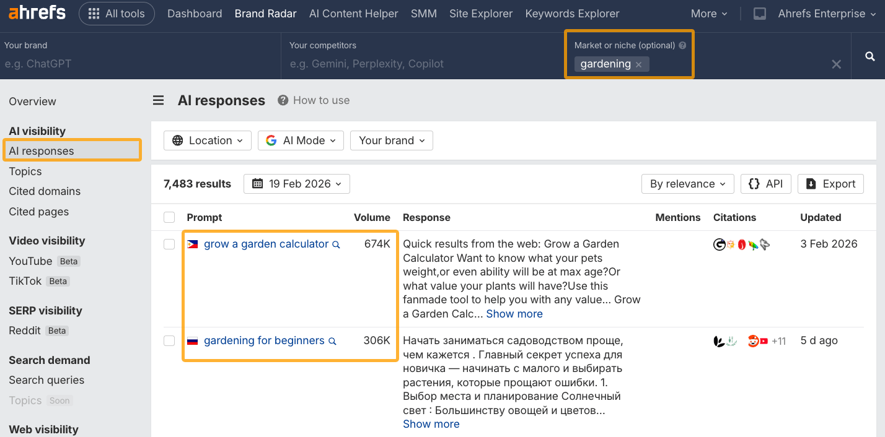The height and width of the screenshot is (437, 885).
Task: Select the gardening for beginners row checkbox
Action: click(x=169, y=341)
